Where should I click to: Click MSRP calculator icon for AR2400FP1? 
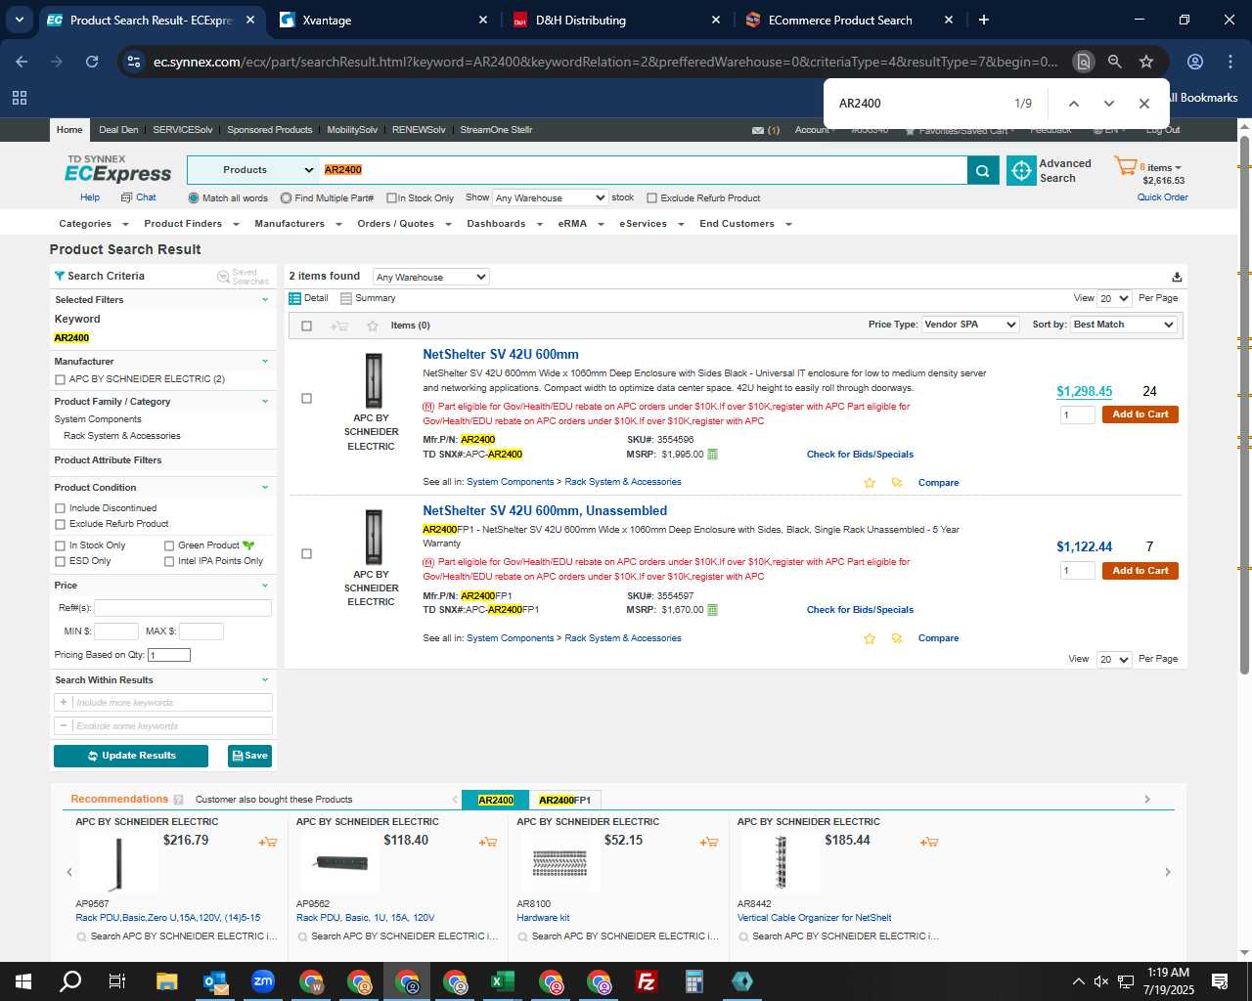point(712,610)
